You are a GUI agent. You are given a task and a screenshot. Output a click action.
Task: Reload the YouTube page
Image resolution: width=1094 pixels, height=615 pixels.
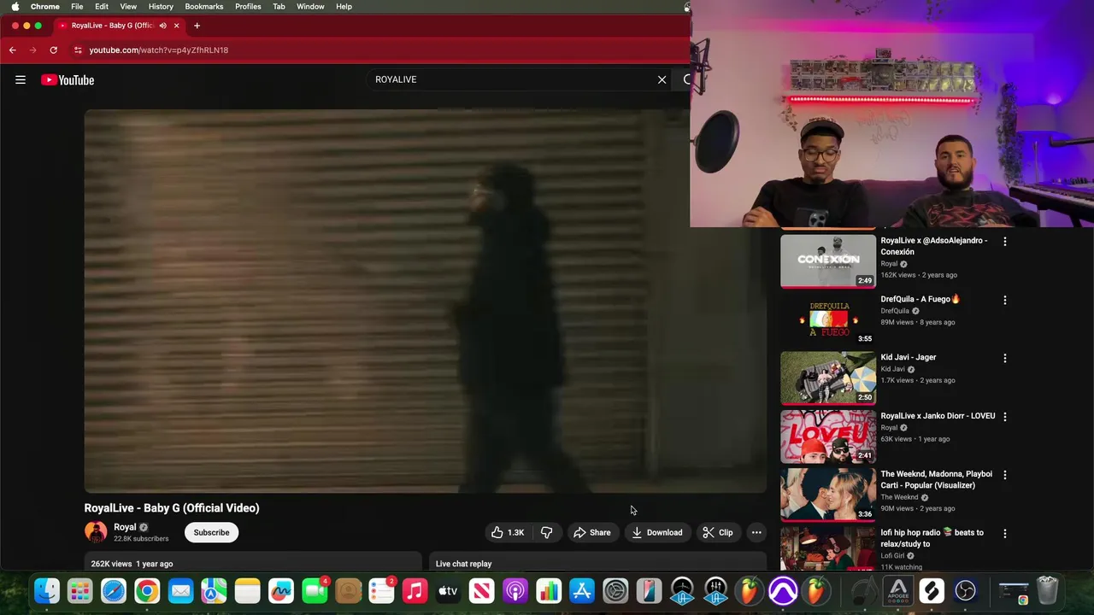[x=53, y=50]
